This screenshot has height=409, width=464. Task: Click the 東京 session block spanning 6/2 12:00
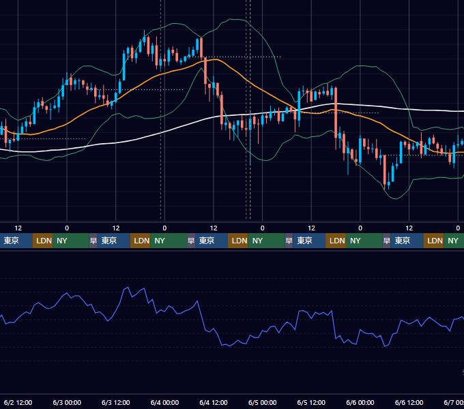tap(16, 241)
